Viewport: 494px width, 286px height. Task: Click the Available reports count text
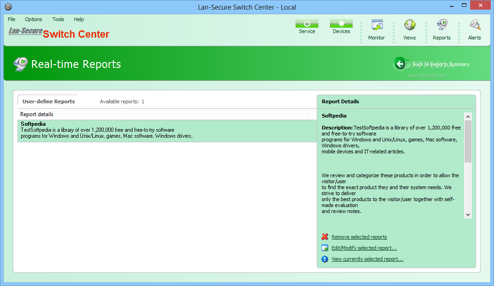pyautogui.click(x=122, y=101)
